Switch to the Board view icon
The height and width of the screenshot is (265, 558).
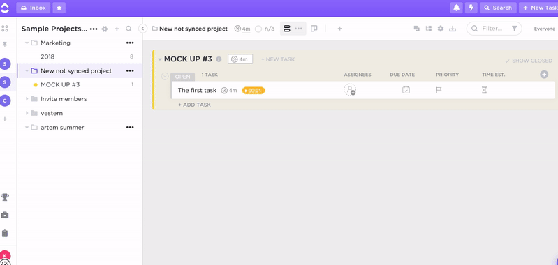(314, 29)
